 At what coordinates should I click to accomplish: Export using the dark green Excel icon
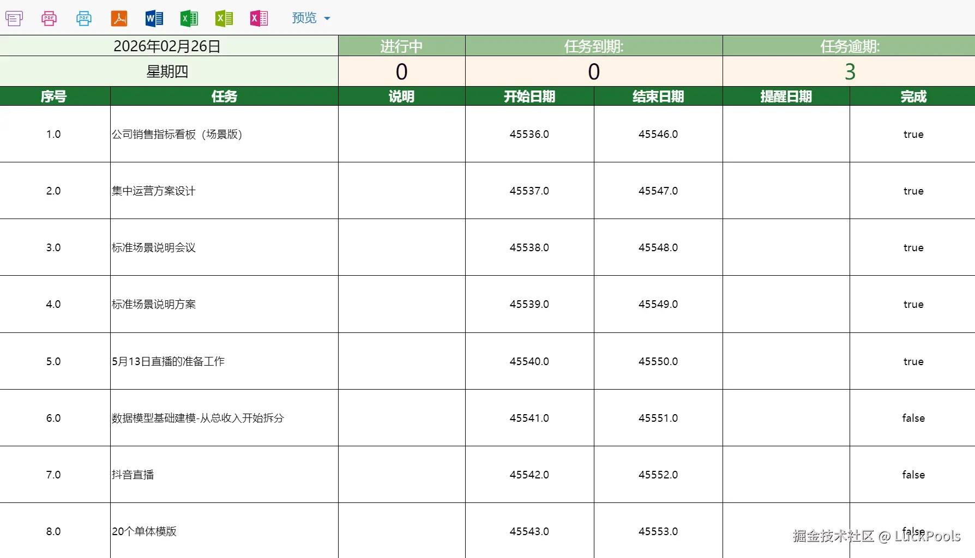(x=189, y=19)
